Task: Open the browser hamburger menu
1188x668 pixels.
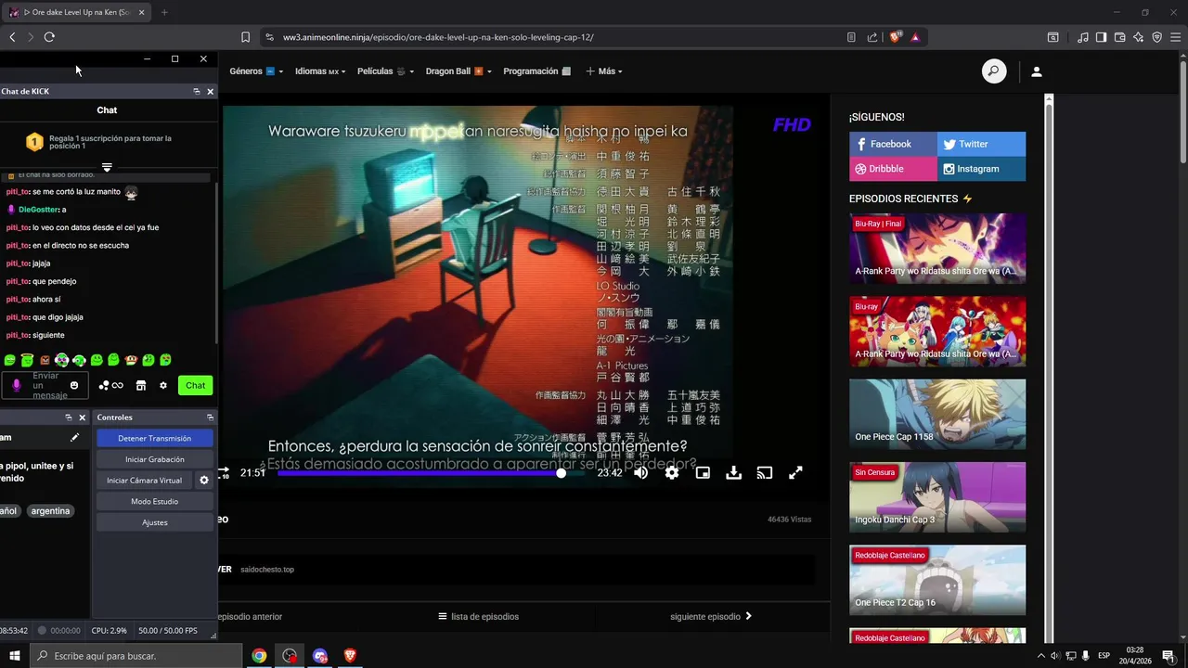Action: pyautogui.click(x=1175, y=37)
